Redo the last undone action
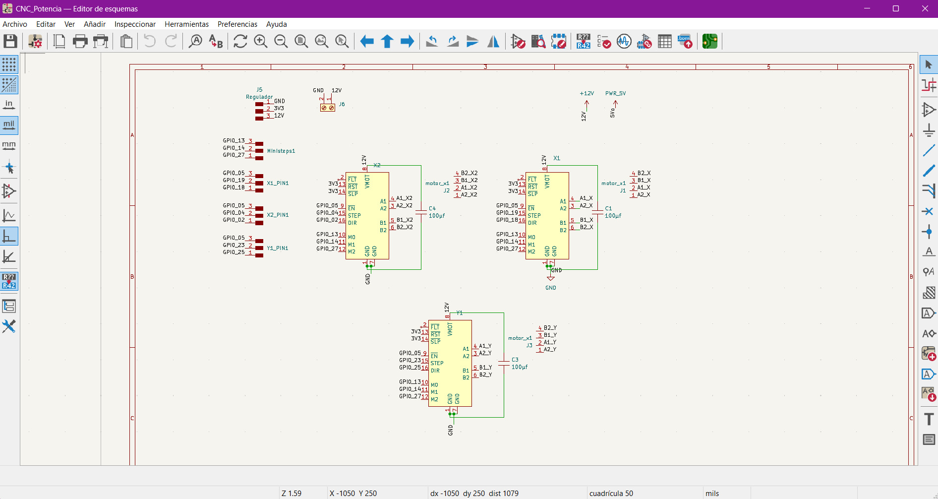This screenshot has height=499, width=938. 171,41
